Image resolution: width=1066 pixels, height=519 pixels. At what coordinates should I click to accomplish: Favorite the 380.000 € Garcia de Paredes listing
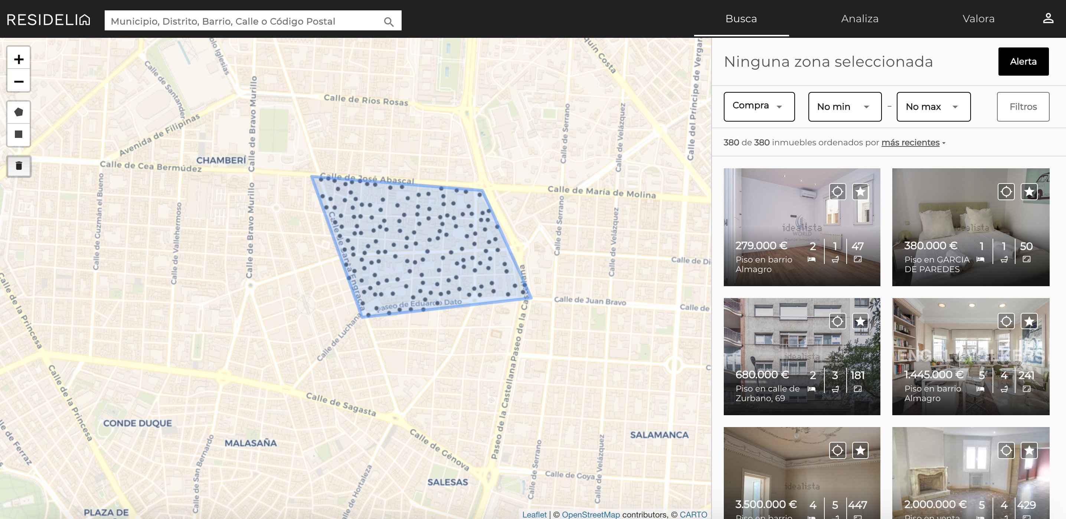pos(1029,192)
